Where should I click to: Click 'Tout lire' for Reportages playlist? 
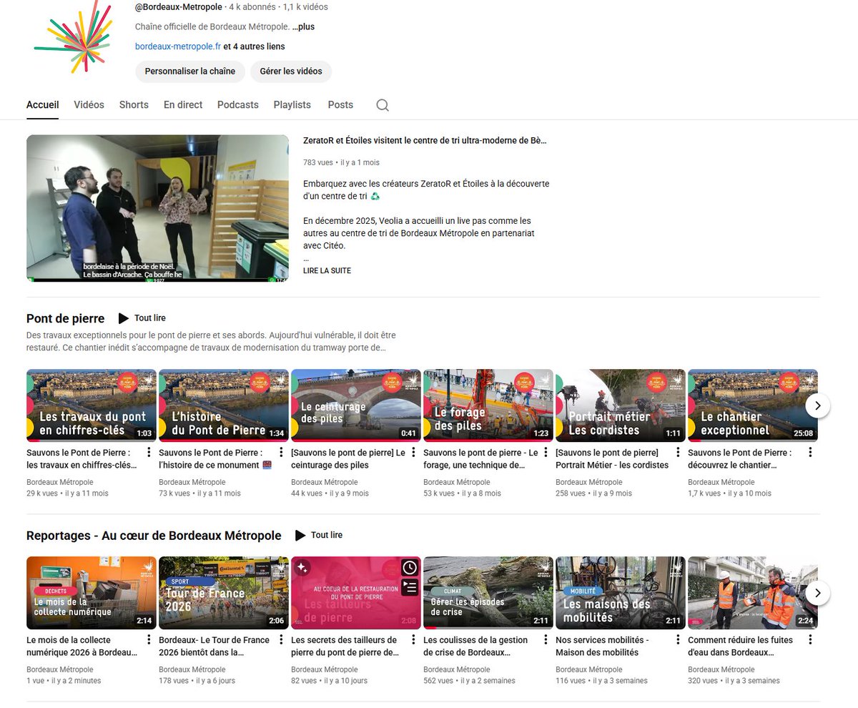(x=327, y=535)
